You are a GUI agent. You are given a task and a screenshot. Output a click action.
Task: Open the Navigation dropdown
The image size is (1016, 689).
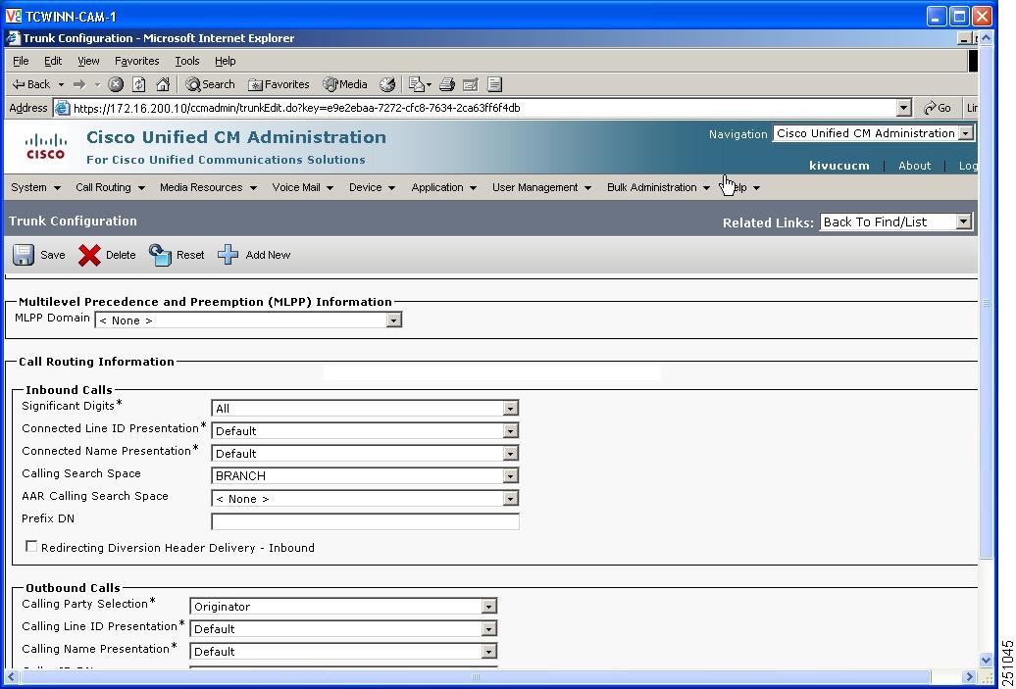click(965, 133)
